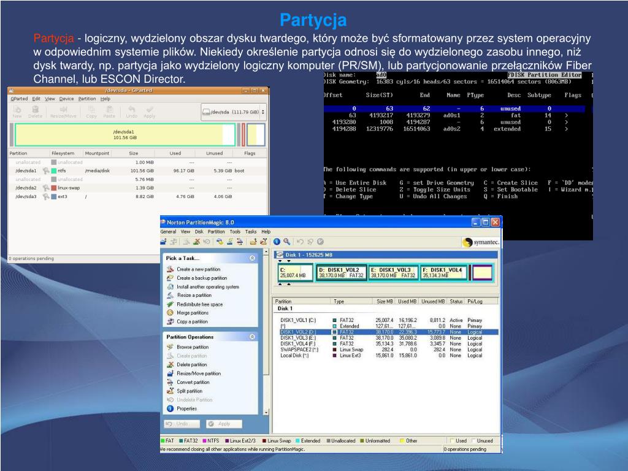
Task: Click the blue ext3 color square
Action: click(54, 197)
